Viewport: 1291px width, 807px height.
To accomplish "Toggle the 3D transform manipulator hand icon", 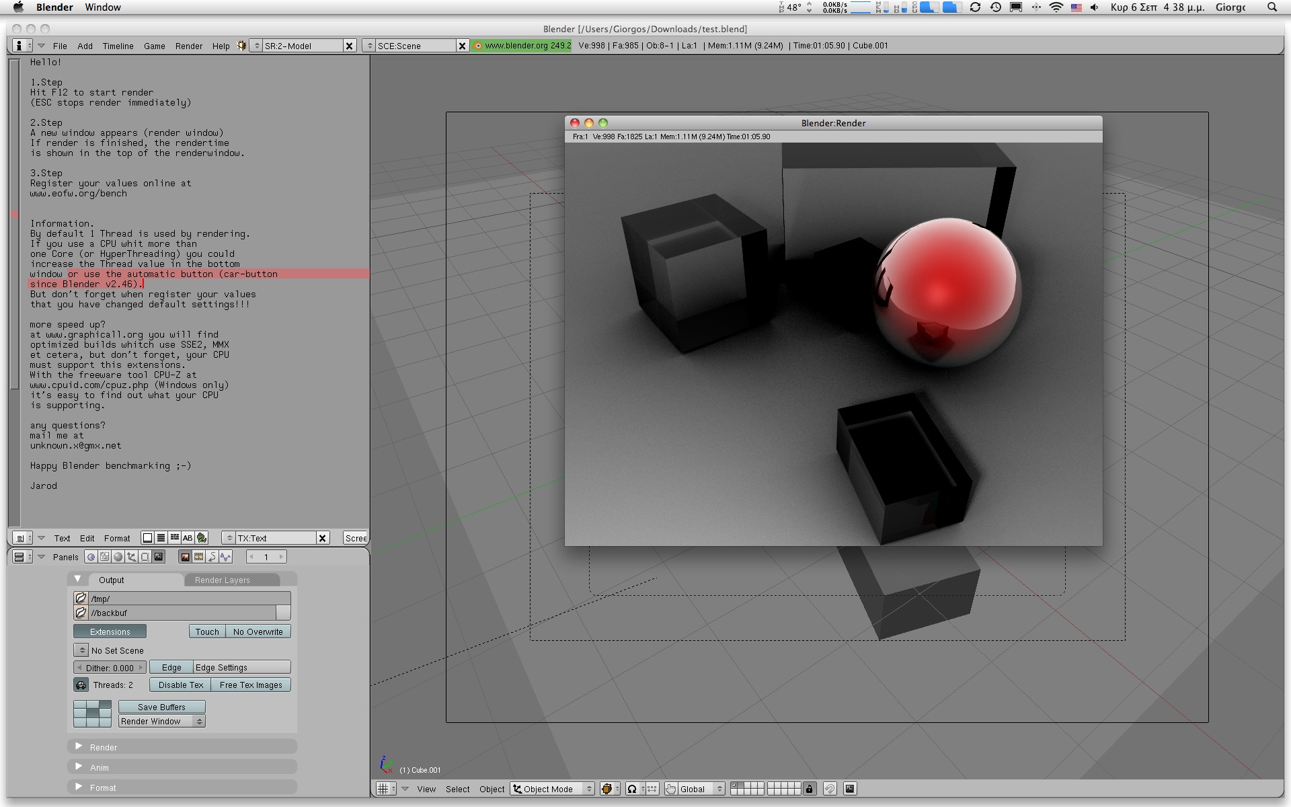I will (670, 789).
